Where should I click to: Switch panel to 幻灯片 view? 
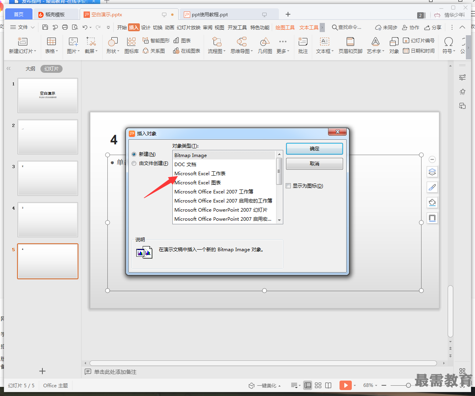tap(52, 69)
